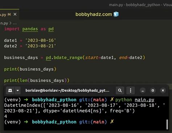Image resolution: width=172 pixels, height=133 pixels.
Task: Click the 'import' keyword
Action: (x=12, y=29)
